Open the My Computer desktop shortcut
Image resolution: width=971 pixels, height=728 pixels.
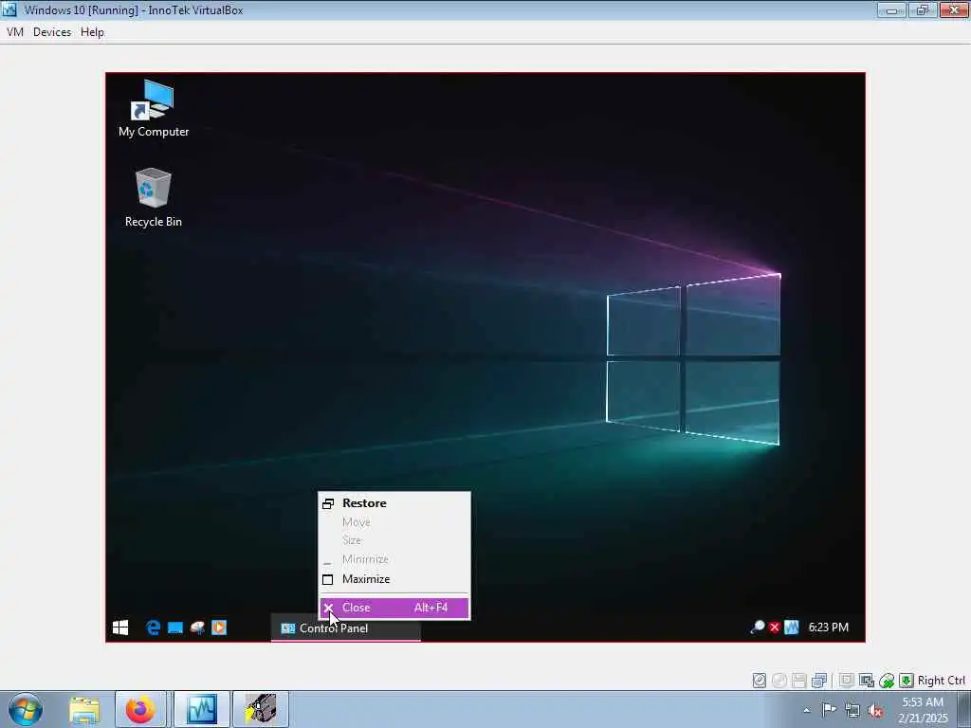point(153,109)
